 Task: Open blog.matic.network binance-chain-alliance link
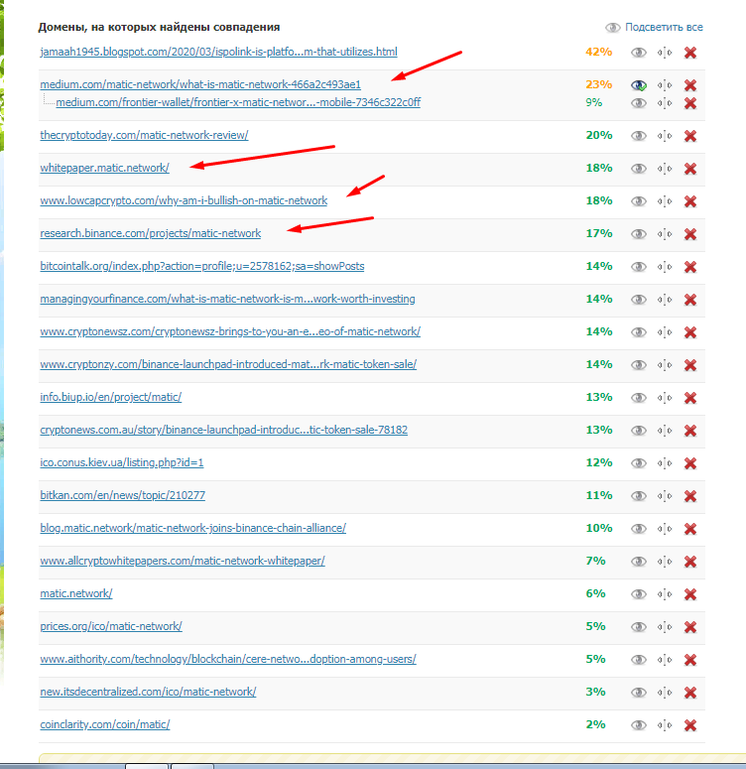(x=192, y=528)
